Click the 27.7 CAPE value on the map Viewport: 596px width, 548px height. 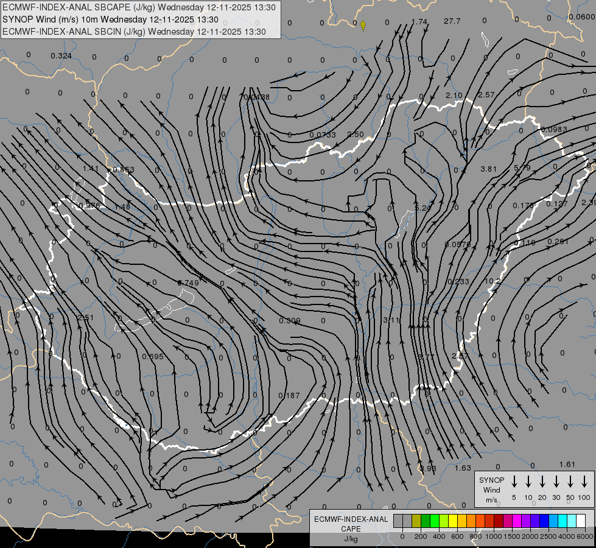click(x=452, y=21)
